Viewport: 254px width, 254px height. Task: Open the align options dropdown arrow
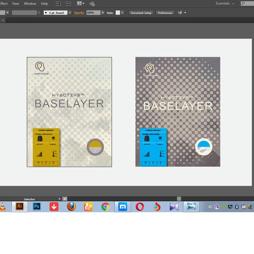(185, 13)
